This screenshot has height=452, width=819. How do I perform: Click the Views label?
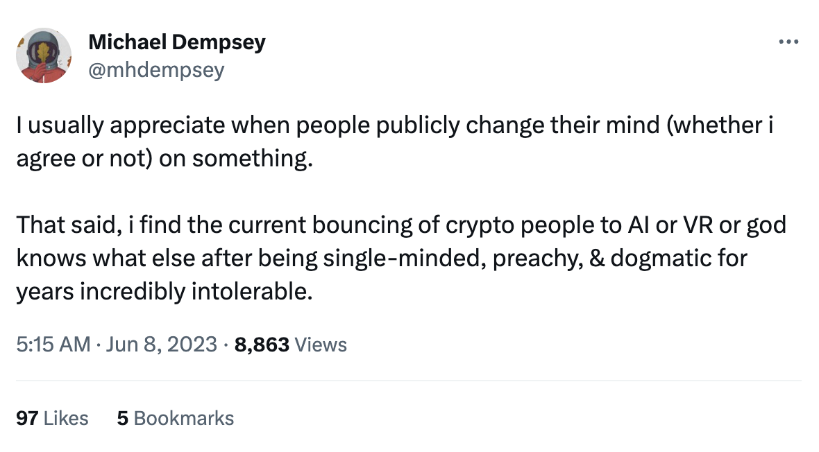(x=321, y=345)
